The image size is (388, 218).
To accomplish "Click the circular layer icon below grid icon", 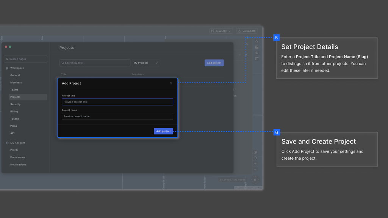I will pos(257,53).
